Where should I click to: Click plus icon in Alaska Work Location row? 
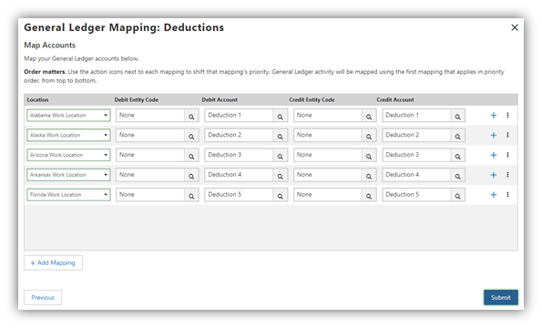(494, 136)
